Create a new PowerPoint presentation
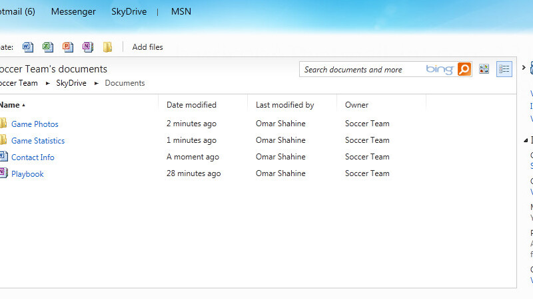533x299 pixels. 67,47
